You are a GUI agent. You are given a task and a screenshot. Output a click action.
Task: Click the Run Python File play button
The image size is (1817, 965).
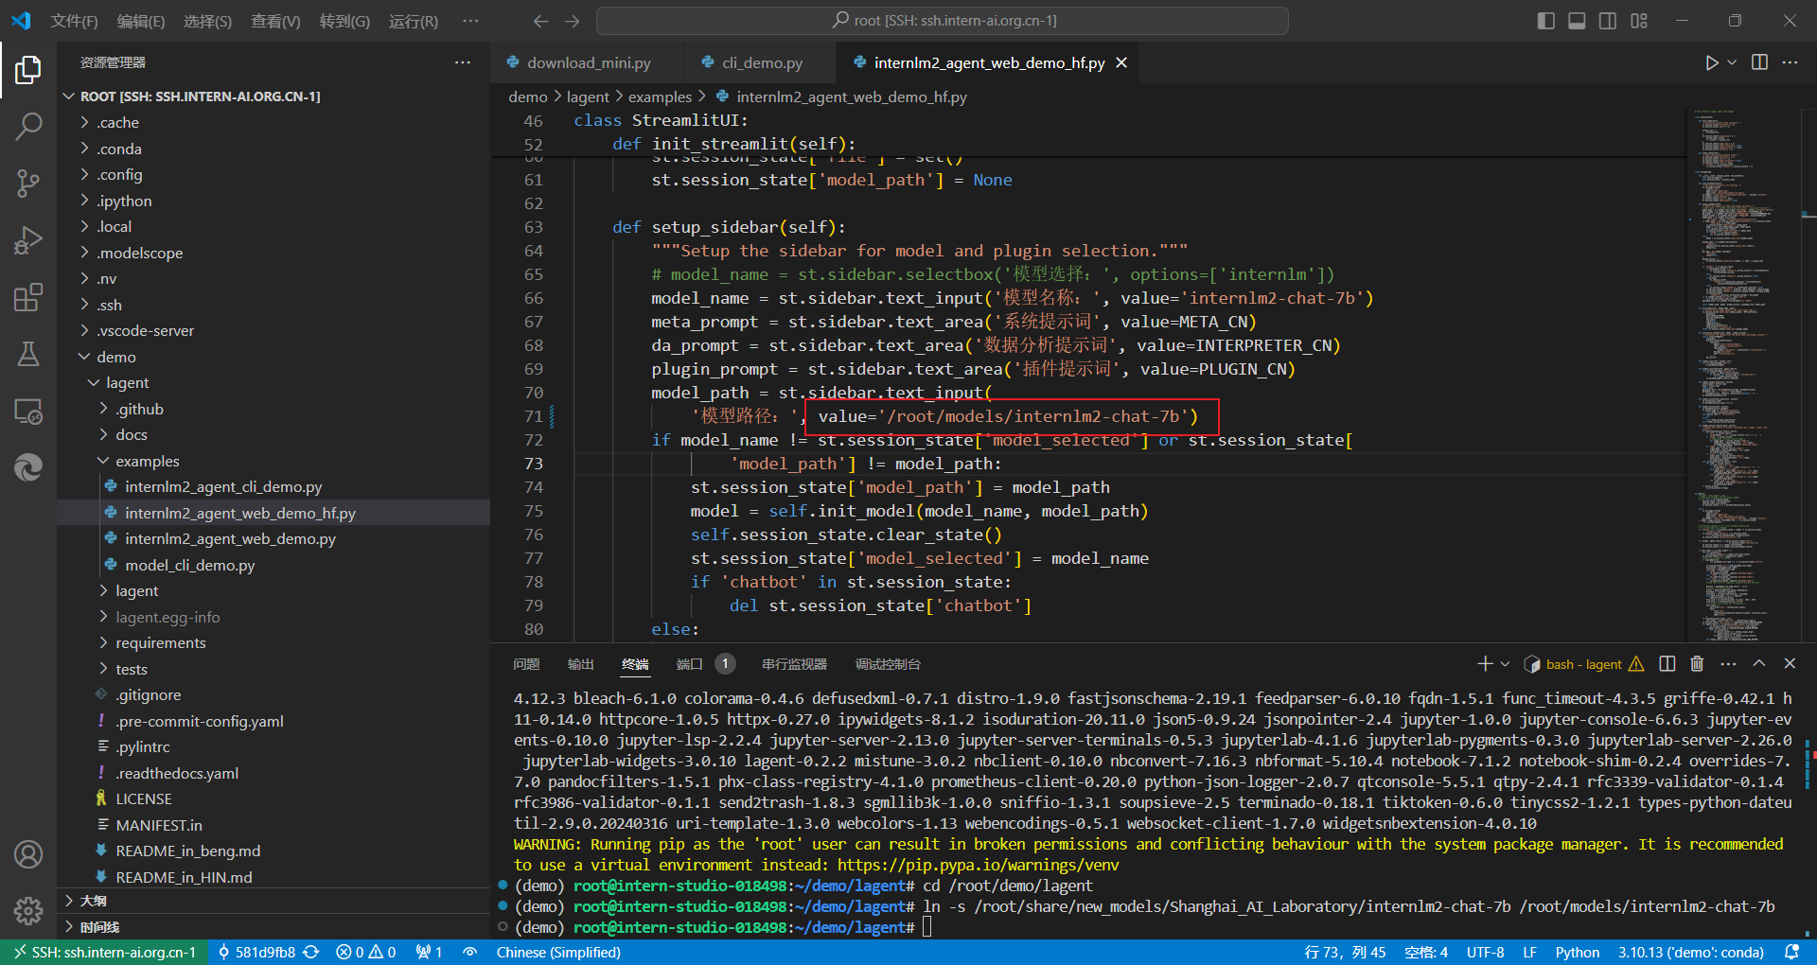[x=1711, y=62]
